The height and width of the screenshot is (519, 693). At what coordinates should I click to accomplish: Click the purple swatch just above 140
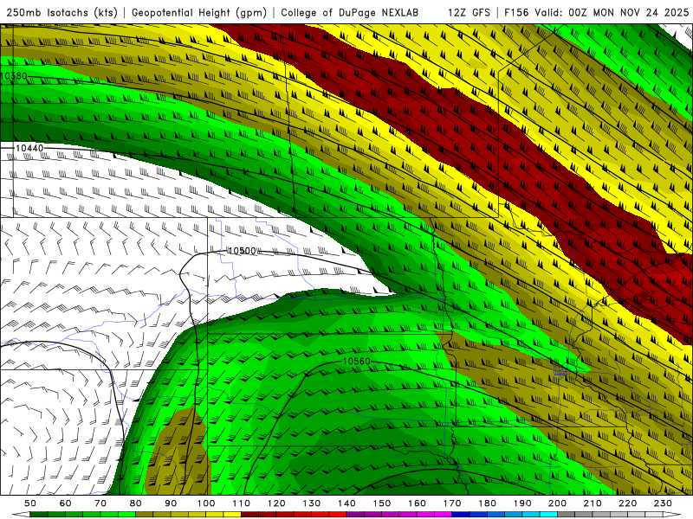[355, 515]
